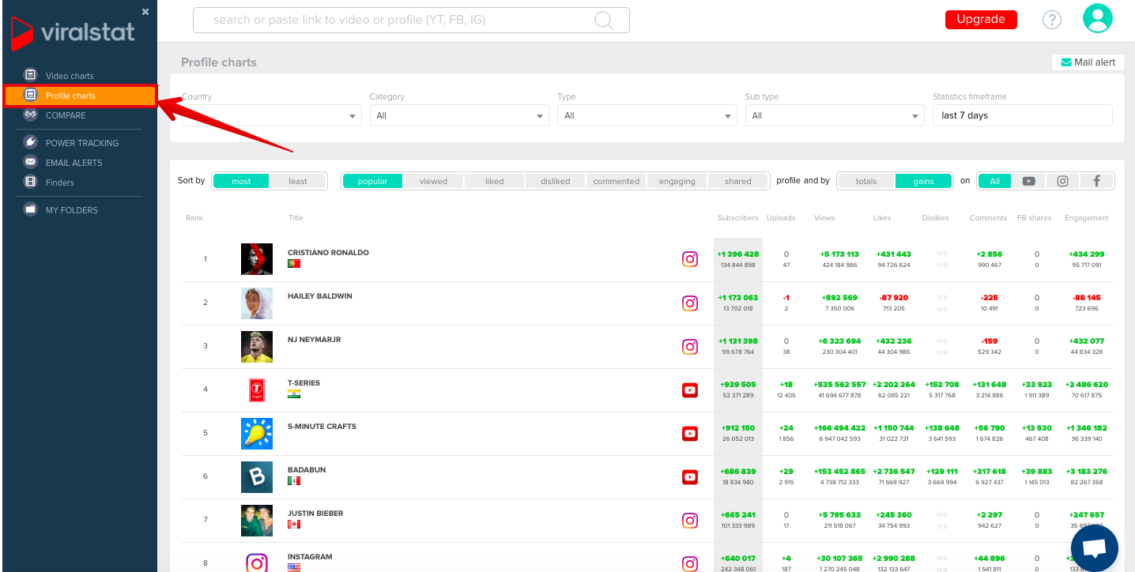Open the chat support bubble
The height and width of the screenshot is (572, 1135).
[x=1095, y=549]
